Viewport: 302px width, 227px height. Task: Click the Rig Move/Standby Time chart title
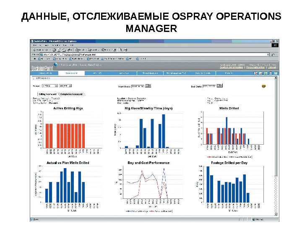(x=148, y=108)
